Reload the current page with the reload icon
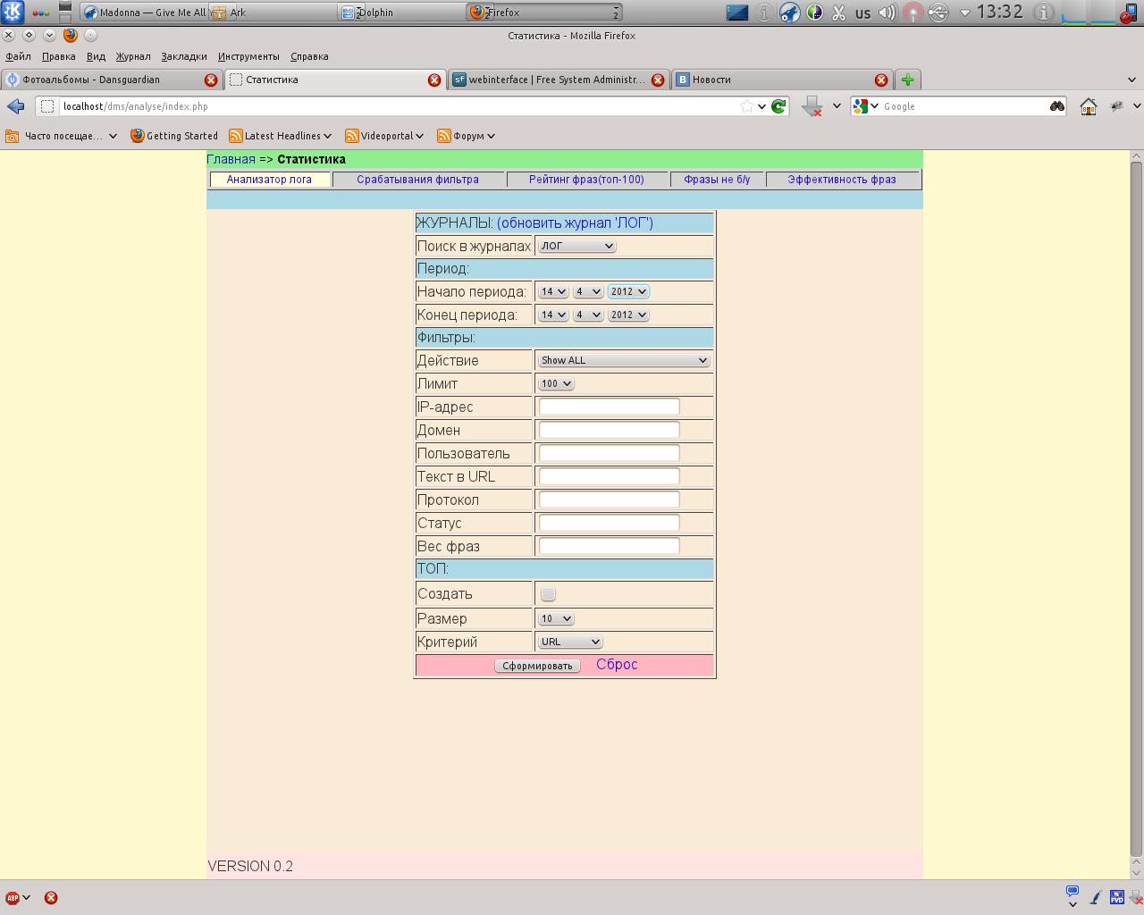This screenshot has height=915, width=1144. pyautogui.click(x=777, y=105)
